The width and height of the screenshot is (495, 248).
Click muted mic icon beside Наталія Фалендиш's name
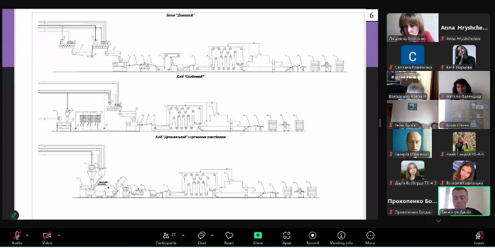tap(443, 96)
